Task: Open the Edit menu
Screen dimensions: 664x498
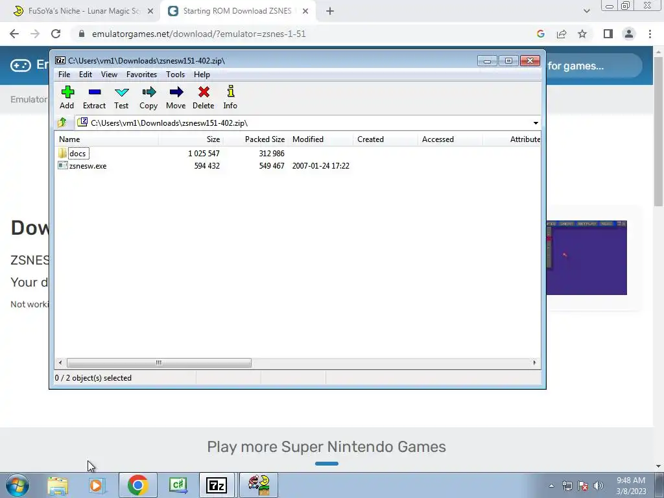Action: 86,75
